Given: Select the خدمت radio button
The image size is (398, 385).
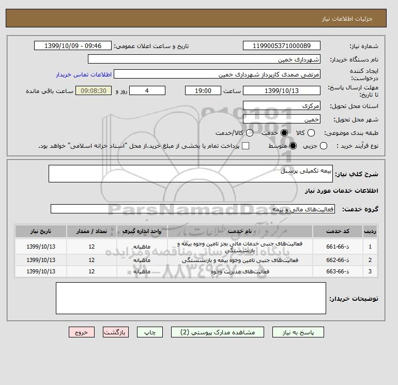Looking at the screenshot, I should 284,133.
